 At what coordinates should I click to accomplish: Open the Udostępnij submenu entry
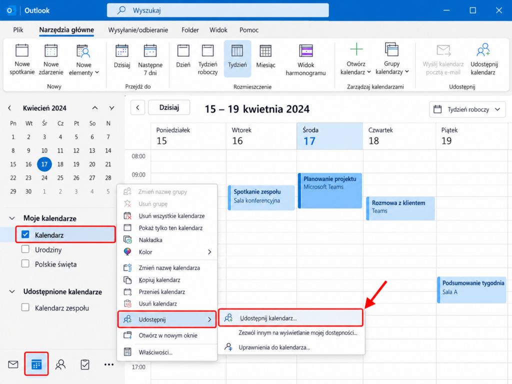tap(167, 319)
